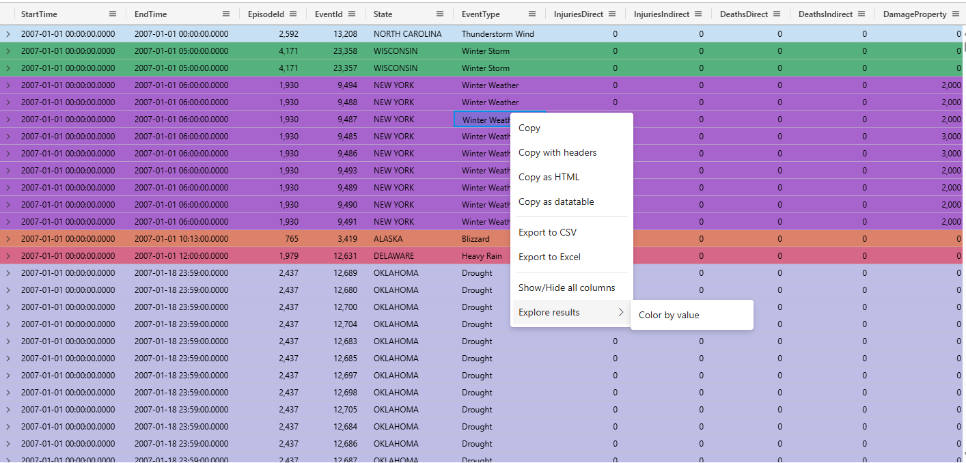Select Copy as HTML
The image size is (966, 463).
(572, 177)
